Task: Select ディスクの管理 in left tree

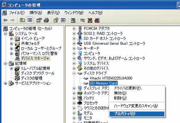Action: pos(32,78)
